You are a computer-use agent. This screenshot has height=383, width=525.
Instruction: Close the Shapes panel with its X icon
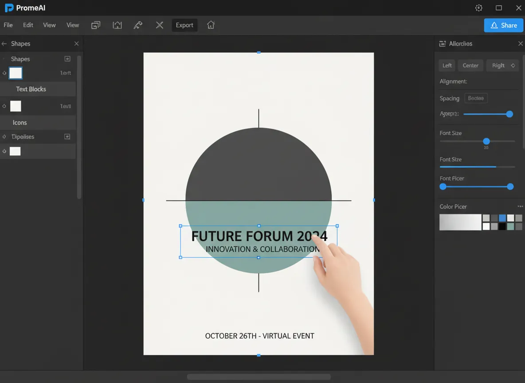(76, 43)
